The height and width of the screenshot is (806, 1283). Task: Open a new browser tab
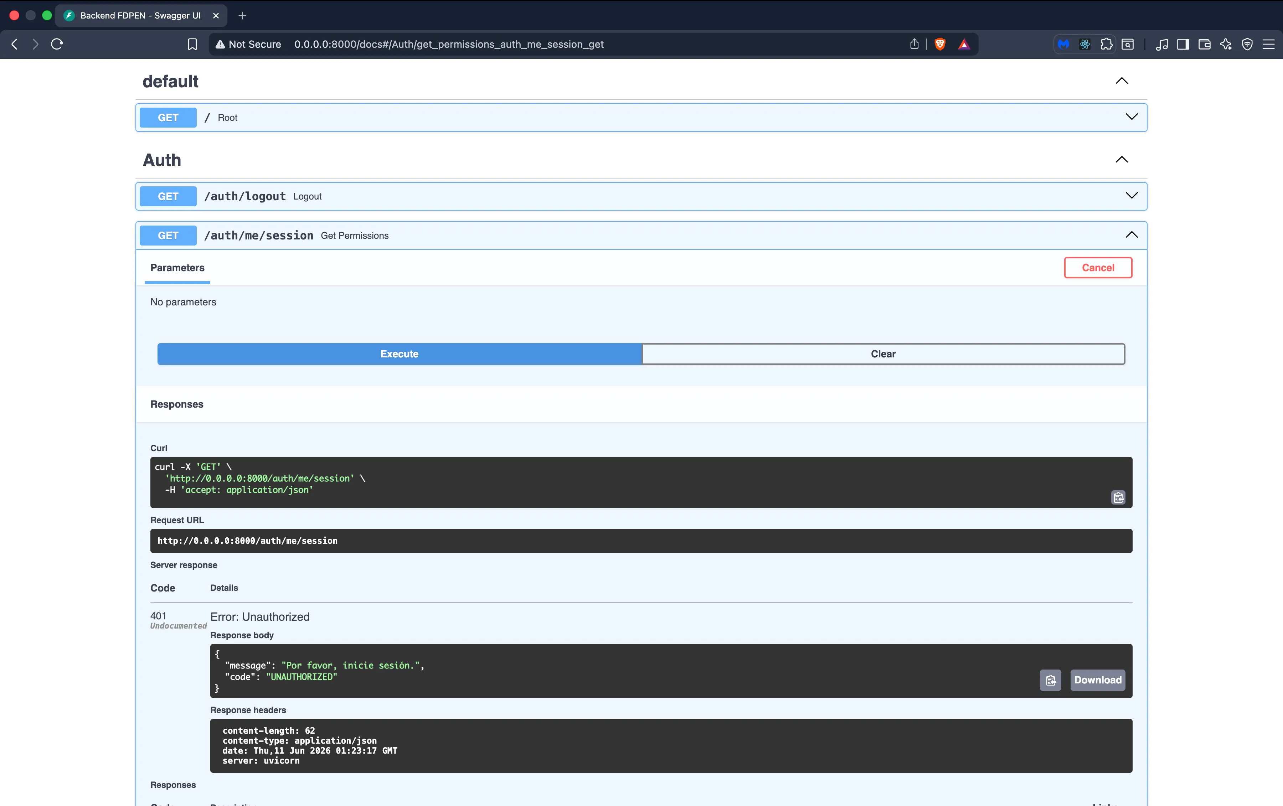242,15
